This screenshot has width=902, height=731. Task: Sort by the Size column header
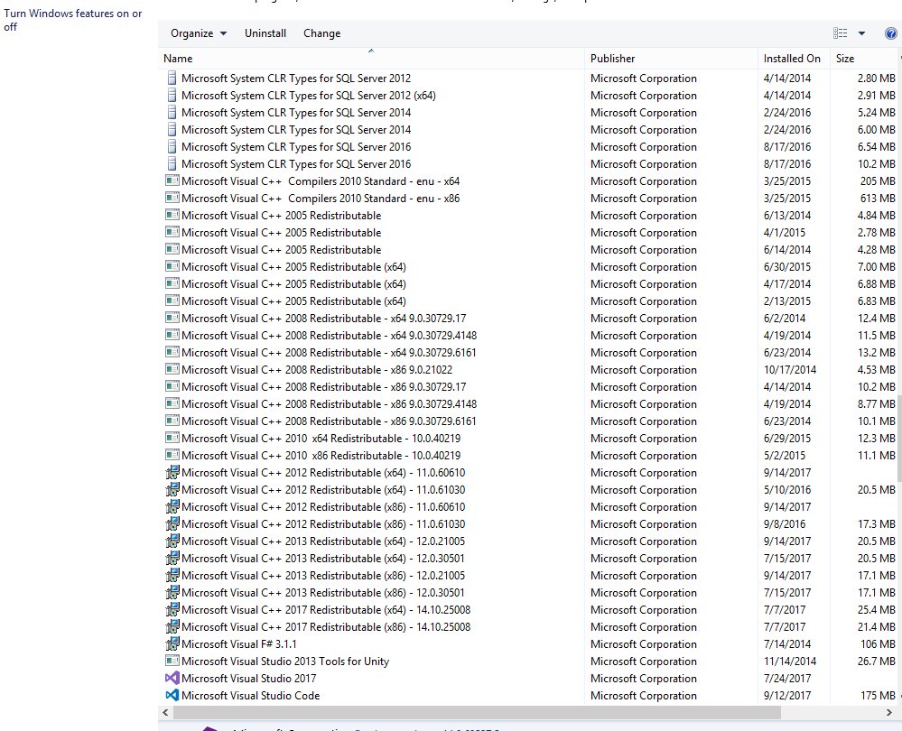pyautogui.click(x=865, y=58)
